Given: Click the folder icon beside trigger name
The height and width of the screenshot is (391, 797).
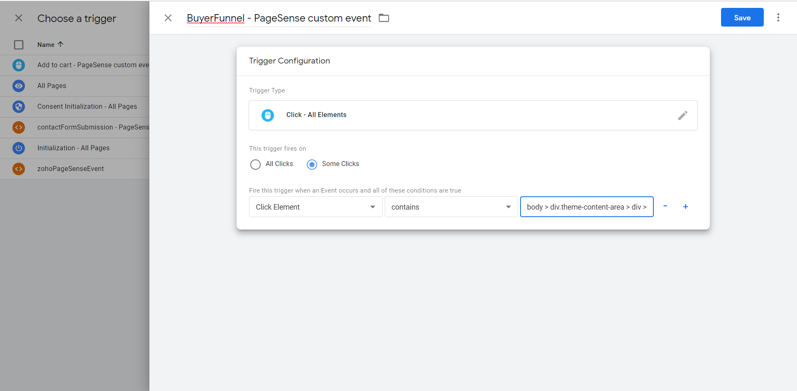Looking at the screenshot, I should click(x=384, y=18).
